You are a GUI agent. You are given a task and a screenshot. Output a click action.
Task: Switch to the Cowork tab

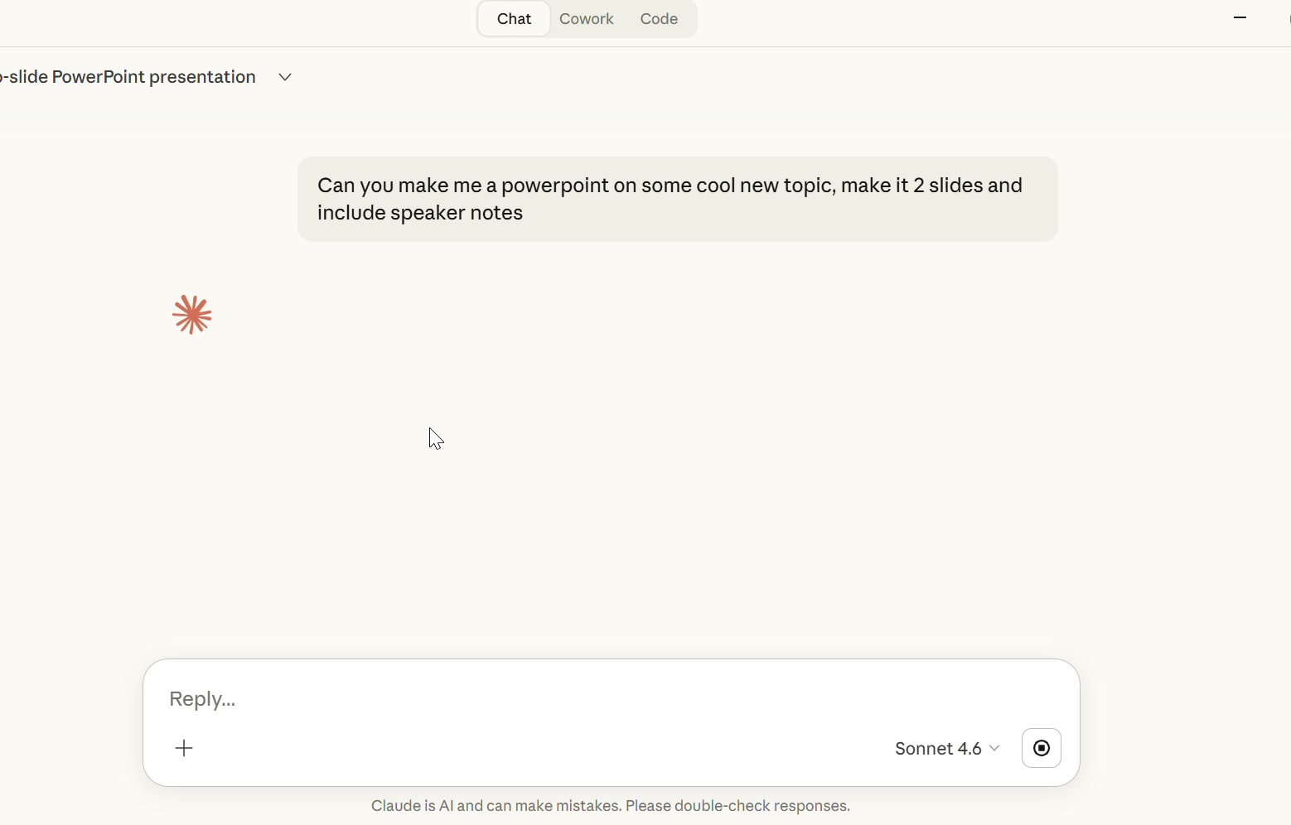tap(586, 19)
